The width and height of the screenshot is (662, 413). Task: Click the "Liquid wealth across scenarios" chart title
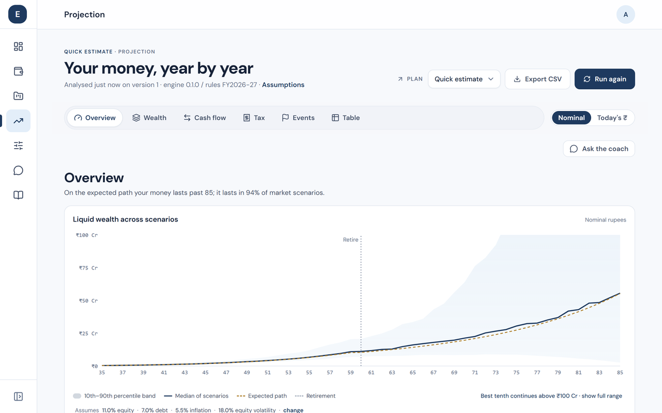[126, 219]
